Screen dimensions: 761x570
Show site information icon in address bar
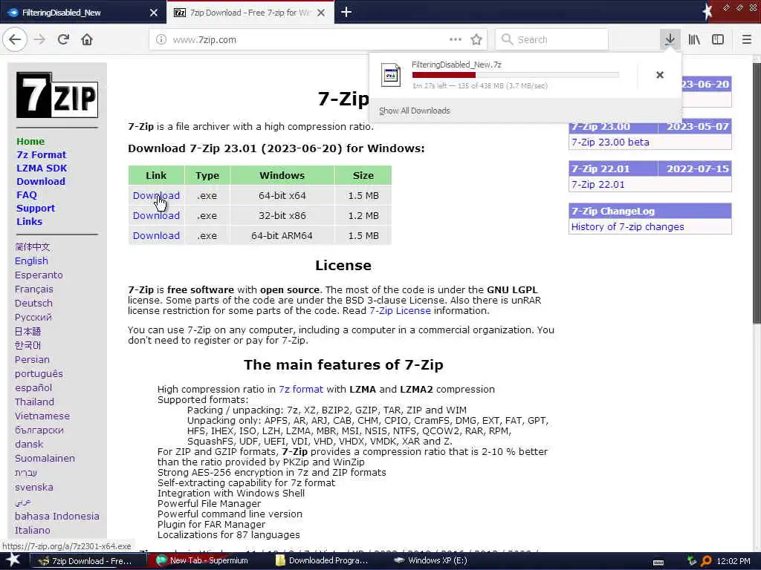coord(161,39)
